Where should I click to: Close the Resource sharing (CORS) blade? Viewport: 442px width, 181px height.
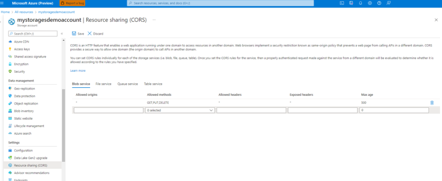point(436,20)
